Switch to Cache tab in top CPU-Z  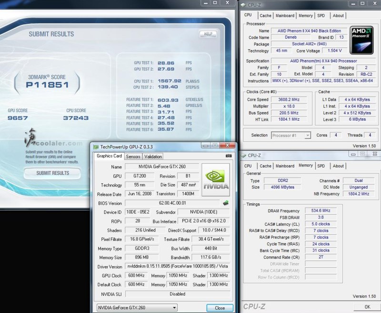(x=265, y=16)
